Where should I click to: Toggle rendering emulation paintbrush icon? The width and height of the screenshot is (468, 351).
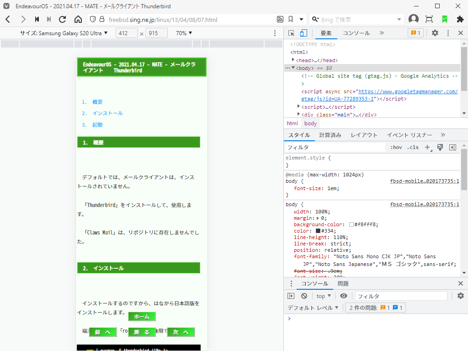coord(440,147)
